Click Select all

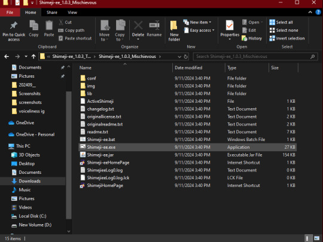click(281, 22)
